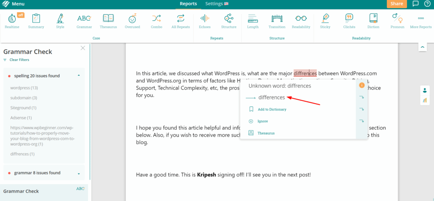Collapse the spelling issues section

78,76
